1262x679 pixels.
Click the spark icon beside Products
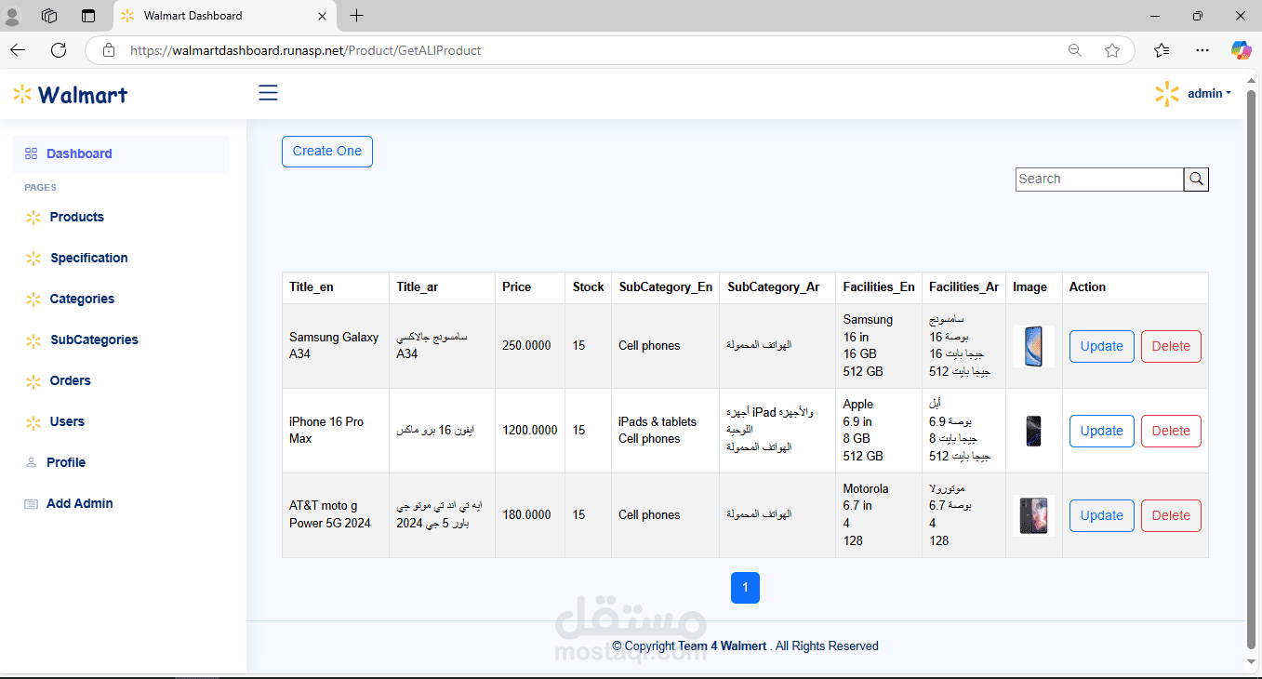(33, 218)
